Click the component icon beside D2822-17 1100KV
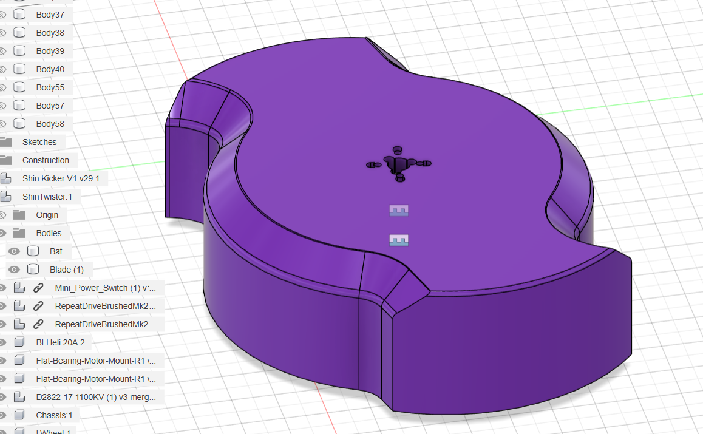Screen dimensions: 703x434 (19, 397)
